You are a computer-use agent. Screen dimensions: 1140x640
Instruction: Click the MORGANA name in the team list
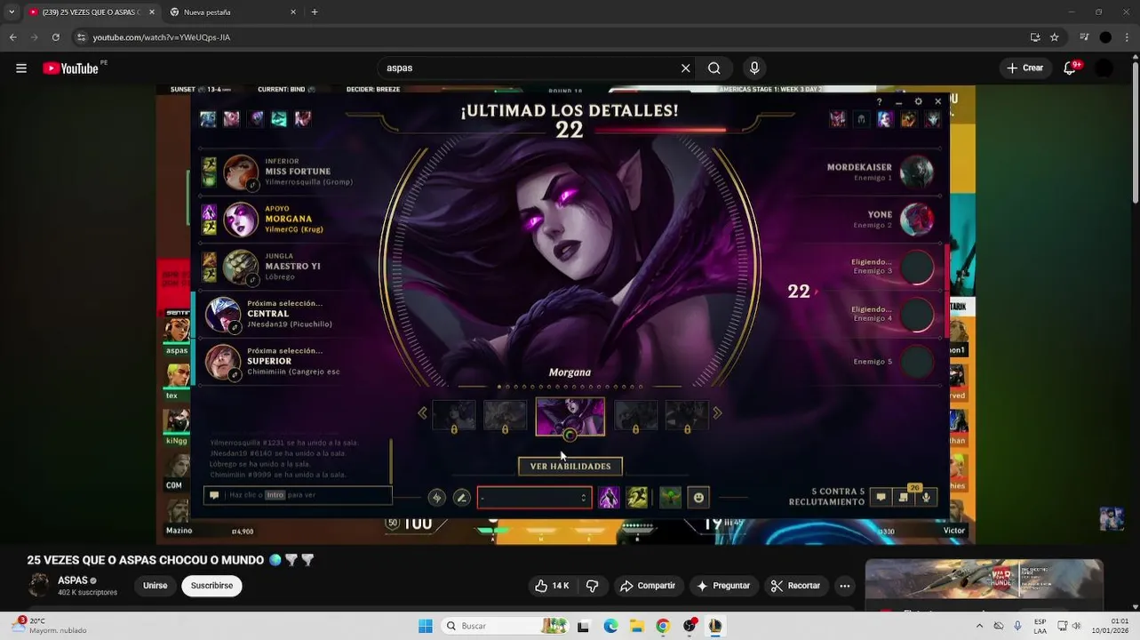point(289,219)
